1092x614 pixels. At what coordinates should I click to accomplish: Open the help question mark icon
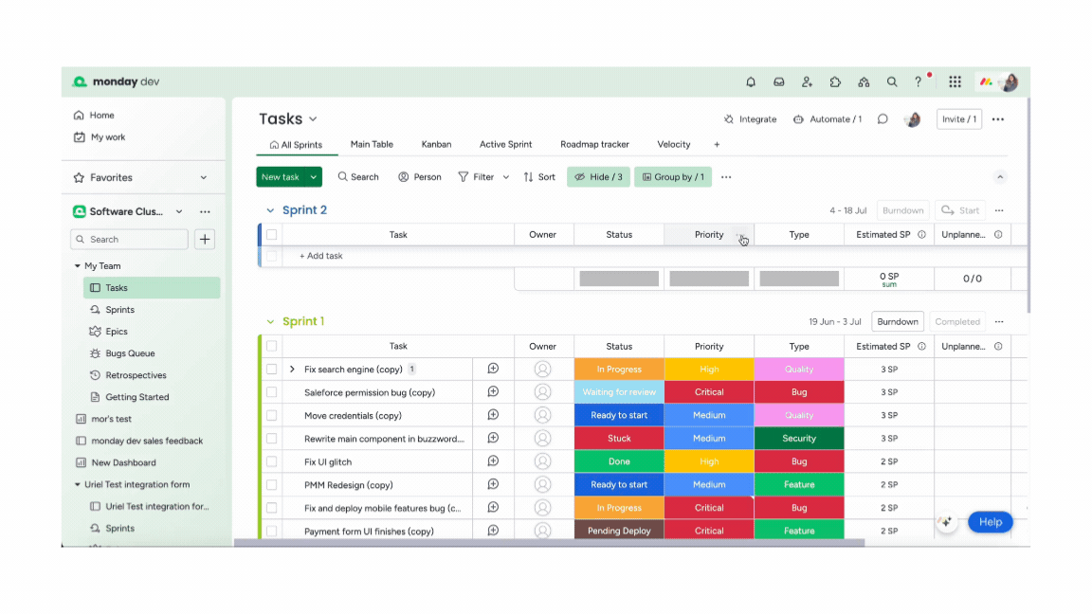[x=918, y=82]
